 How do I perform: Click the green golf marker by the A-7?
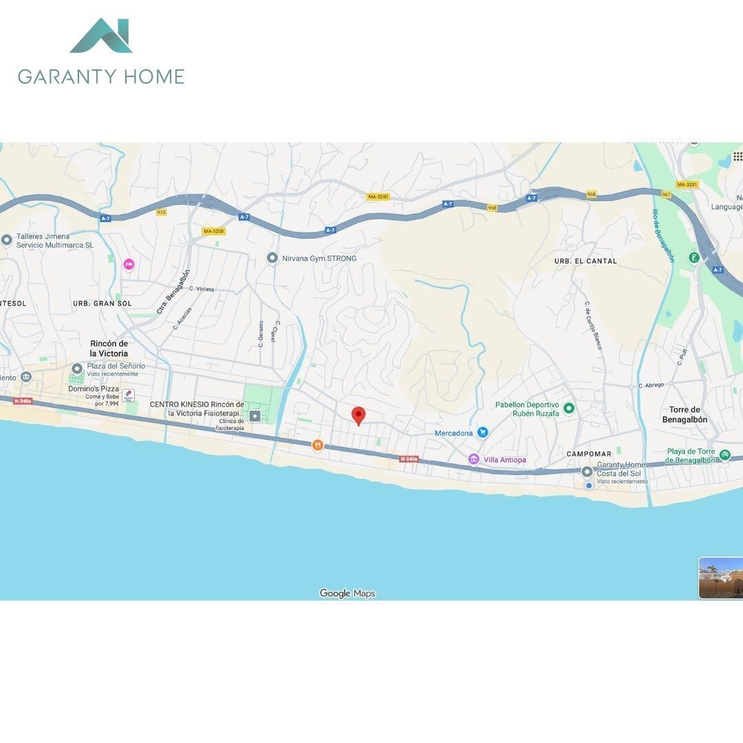click(694, 258)
